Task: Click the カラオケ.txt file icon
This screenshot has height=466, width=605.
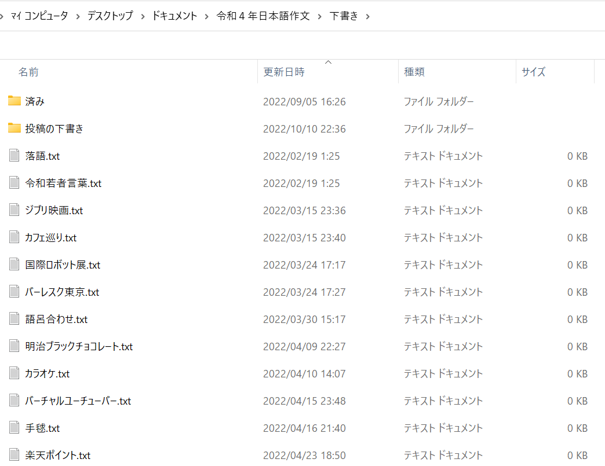Action: pos(14,373)
